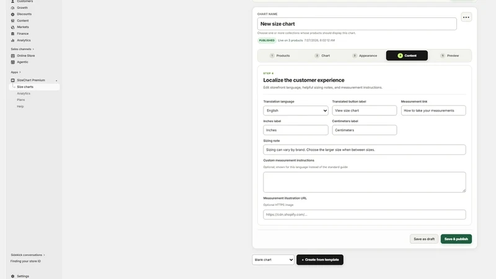Switch to the Appearance step tab
The width and height of the screenshot is (496, 279).
pyautogui.click(x=365, y=56)
